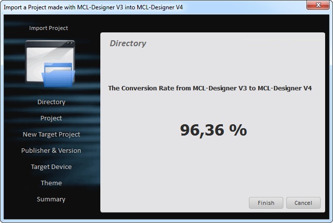Select the 96,36 % conversion value
The height and width of the screenshot is (223, 333).
tap(213, 130)
